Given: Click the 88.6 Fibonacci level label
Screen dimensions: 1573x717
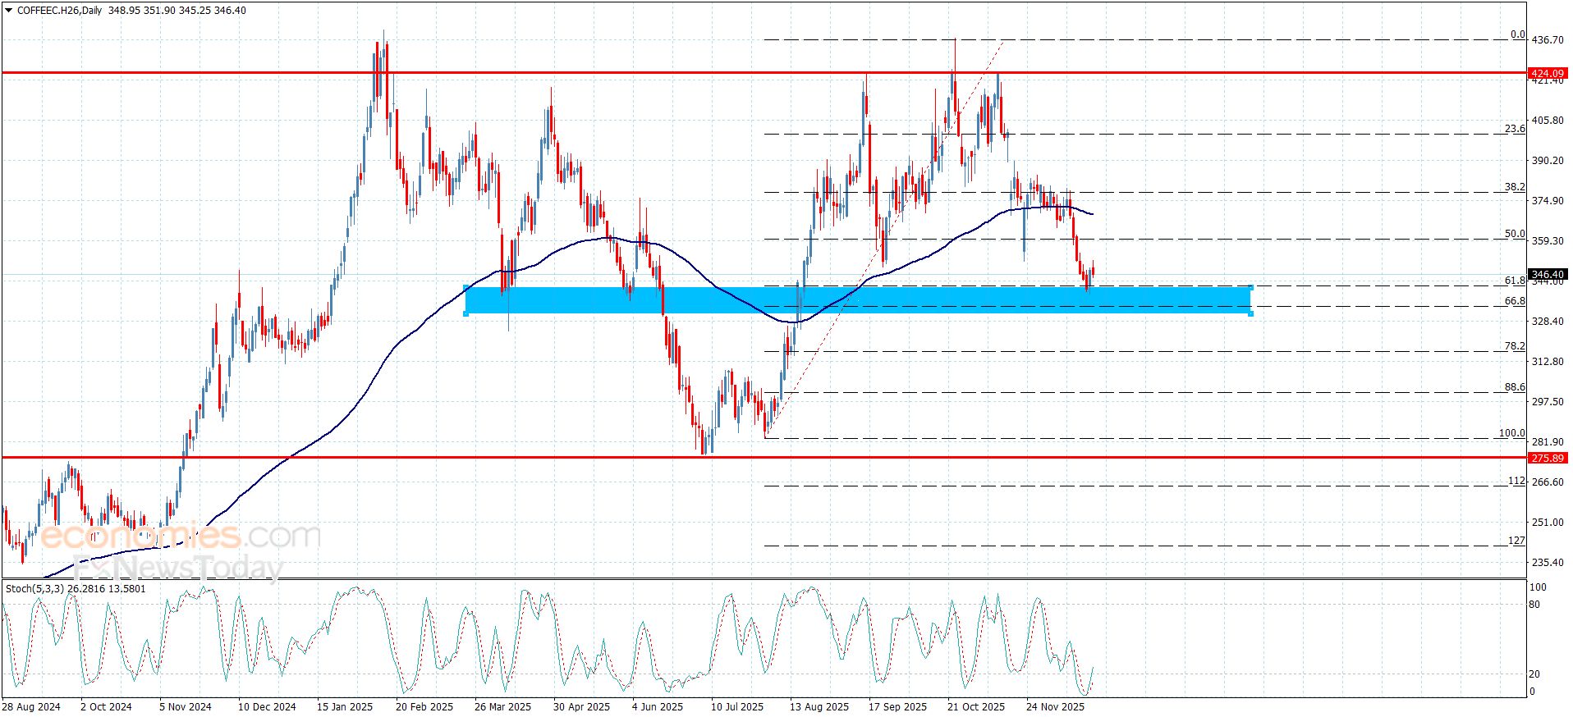Looking at the screenshot, I should click(x=1515, y=387).
